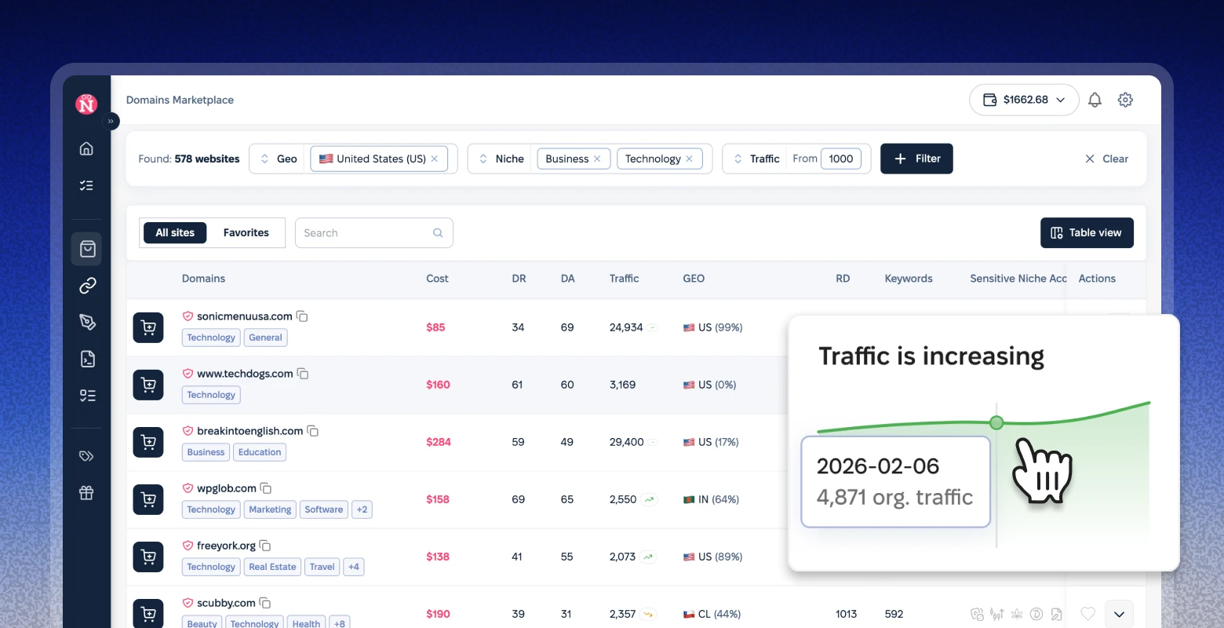The width and height of the screenshot is (1224, 628).
Task: Show more niches for scubby.com (+8)
Action: (339, 623)
